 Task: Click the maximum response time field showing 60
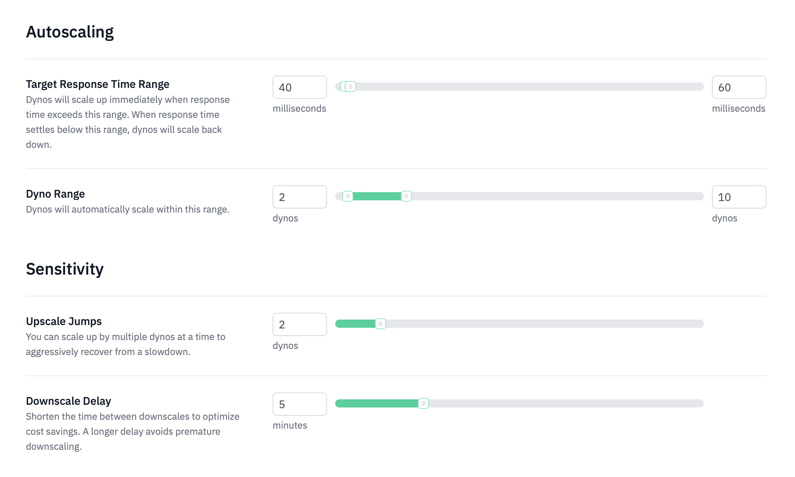tap(739, 87)
